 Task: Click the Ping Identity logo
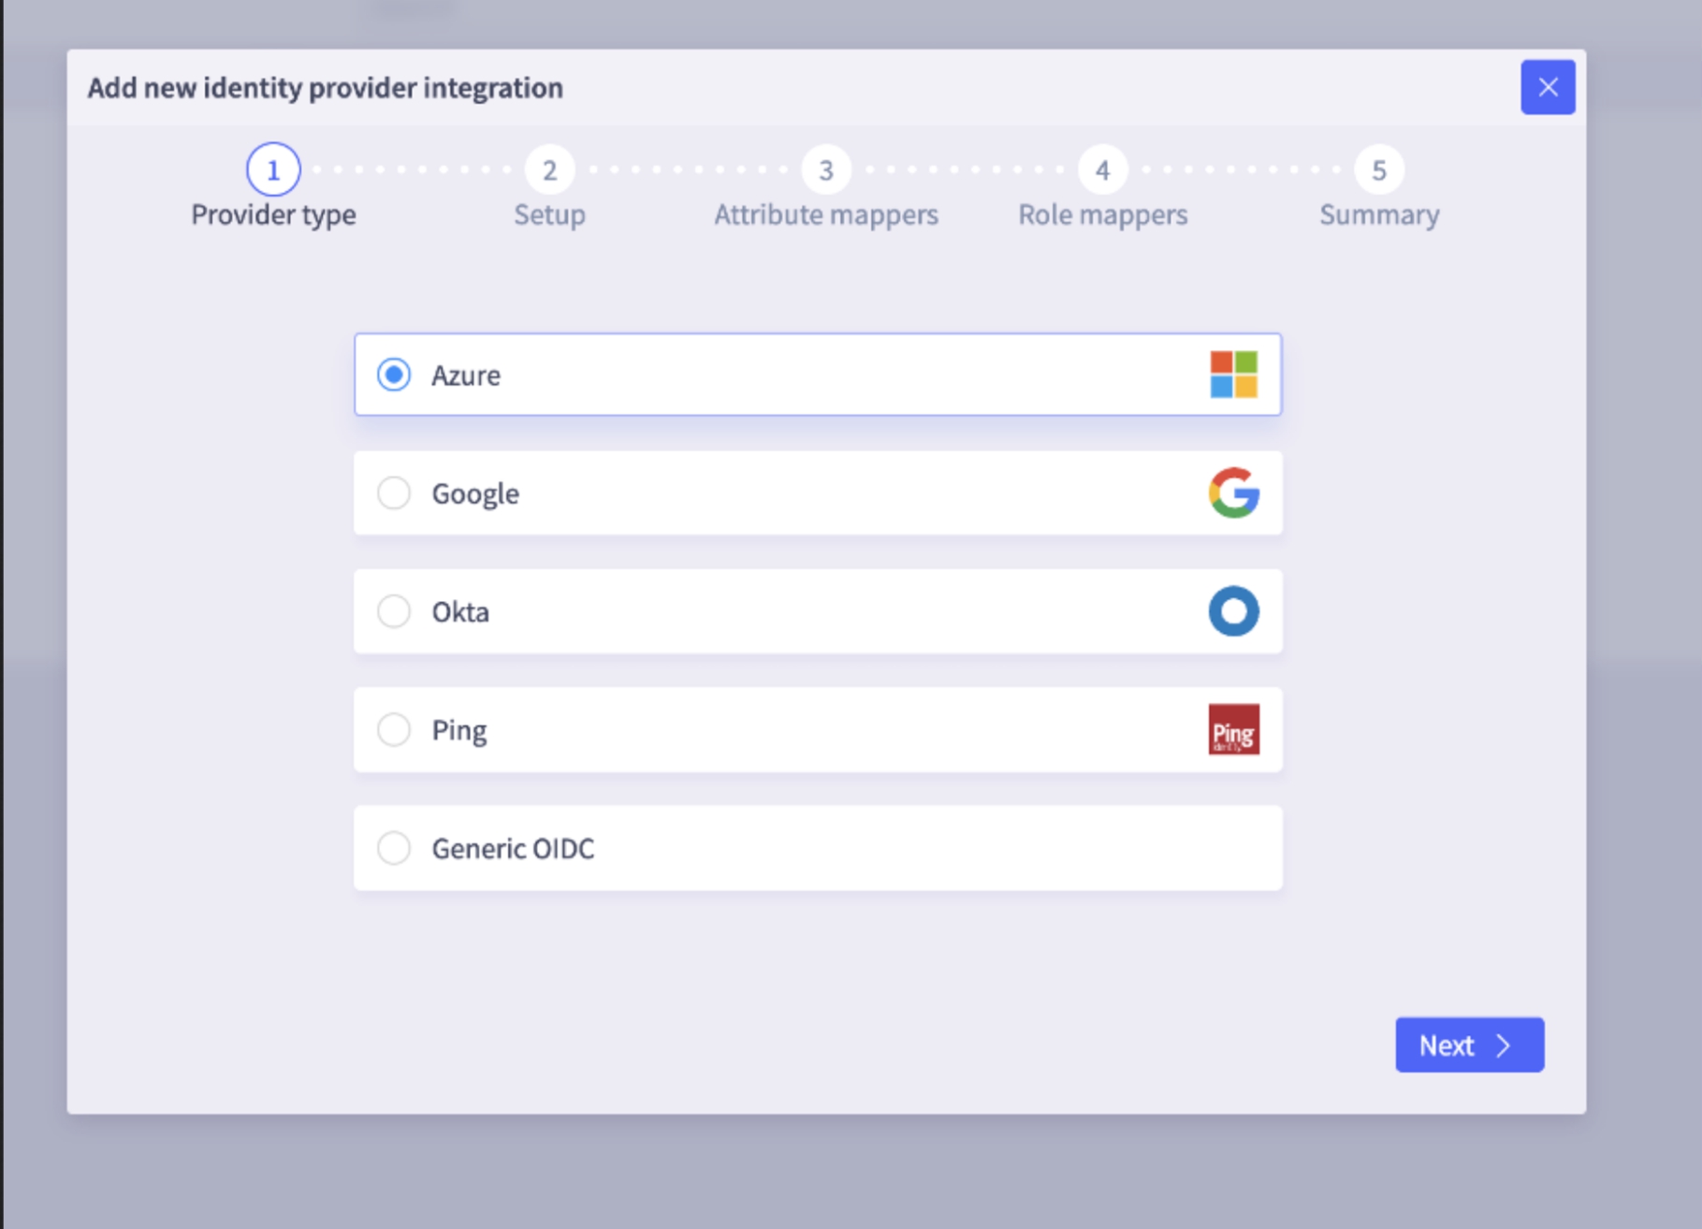(1233, 730)
